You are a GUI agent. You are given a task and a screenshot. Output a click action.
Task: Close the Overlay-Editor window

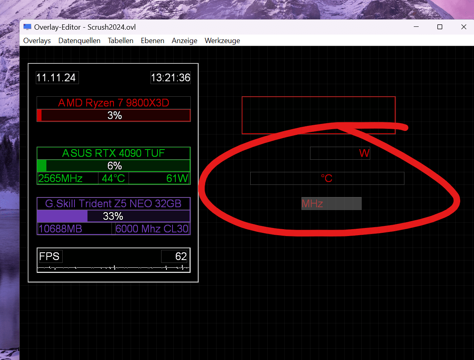tap(464, 27)
